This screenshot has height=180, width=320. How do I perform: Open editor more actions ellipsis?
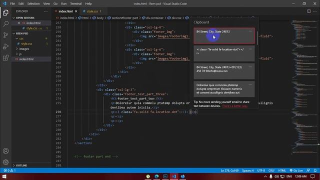pos(315,11)
